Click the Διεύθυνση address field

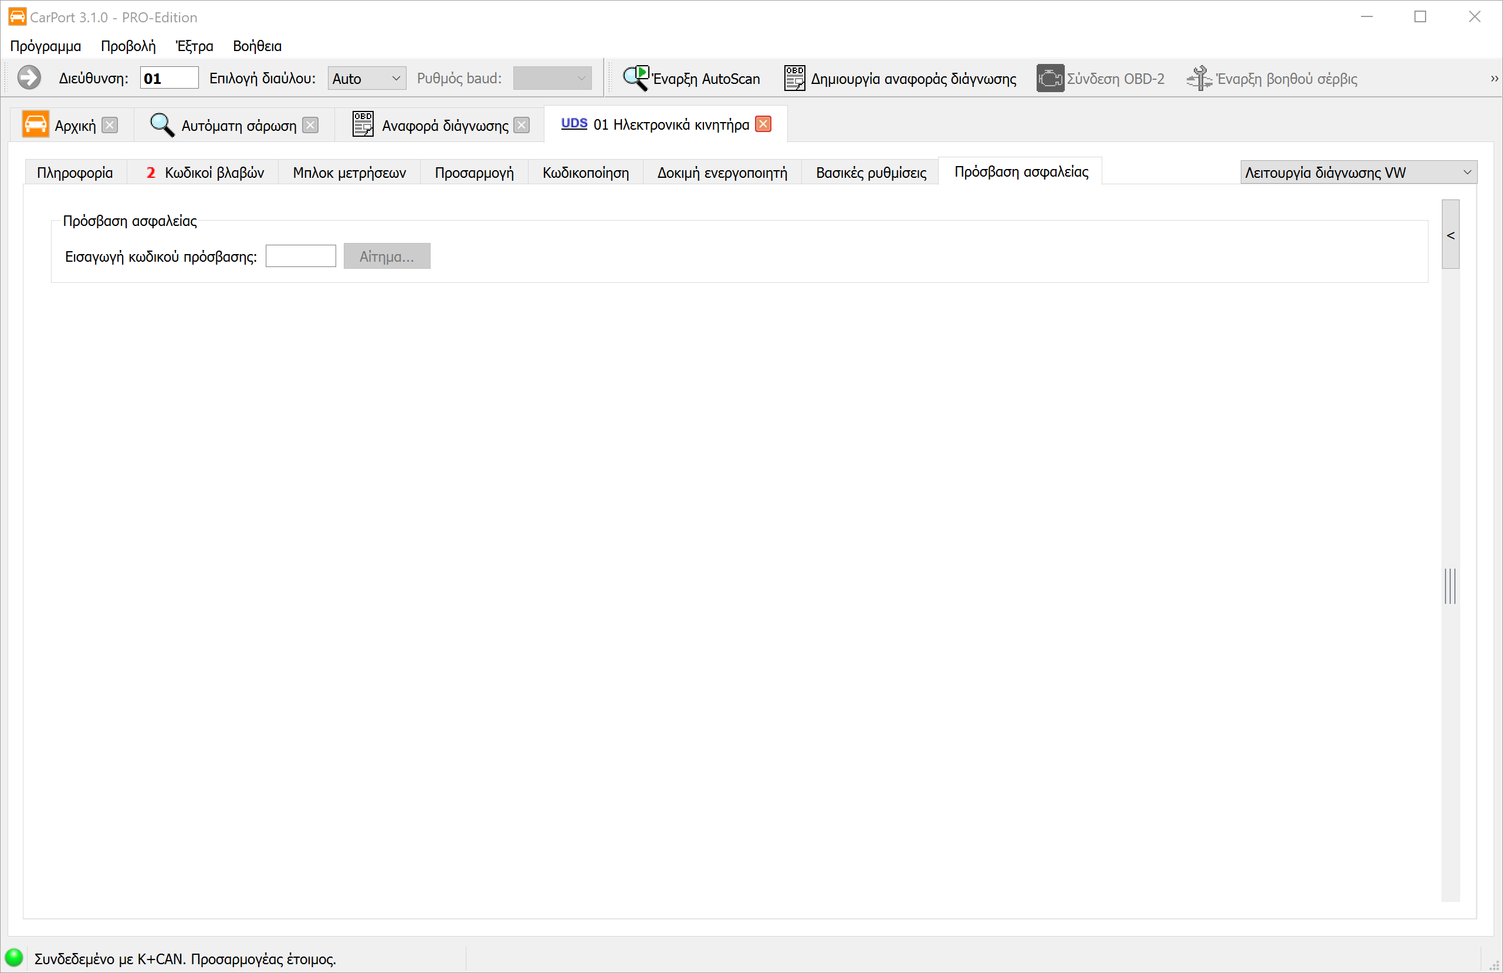click(168, 79)
